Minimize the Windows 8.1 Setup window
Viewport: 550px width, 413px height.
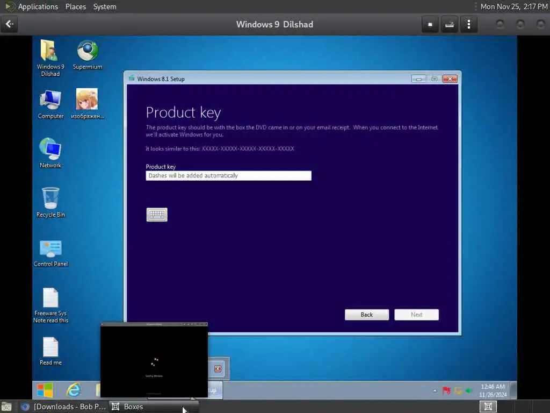point(418,79)
